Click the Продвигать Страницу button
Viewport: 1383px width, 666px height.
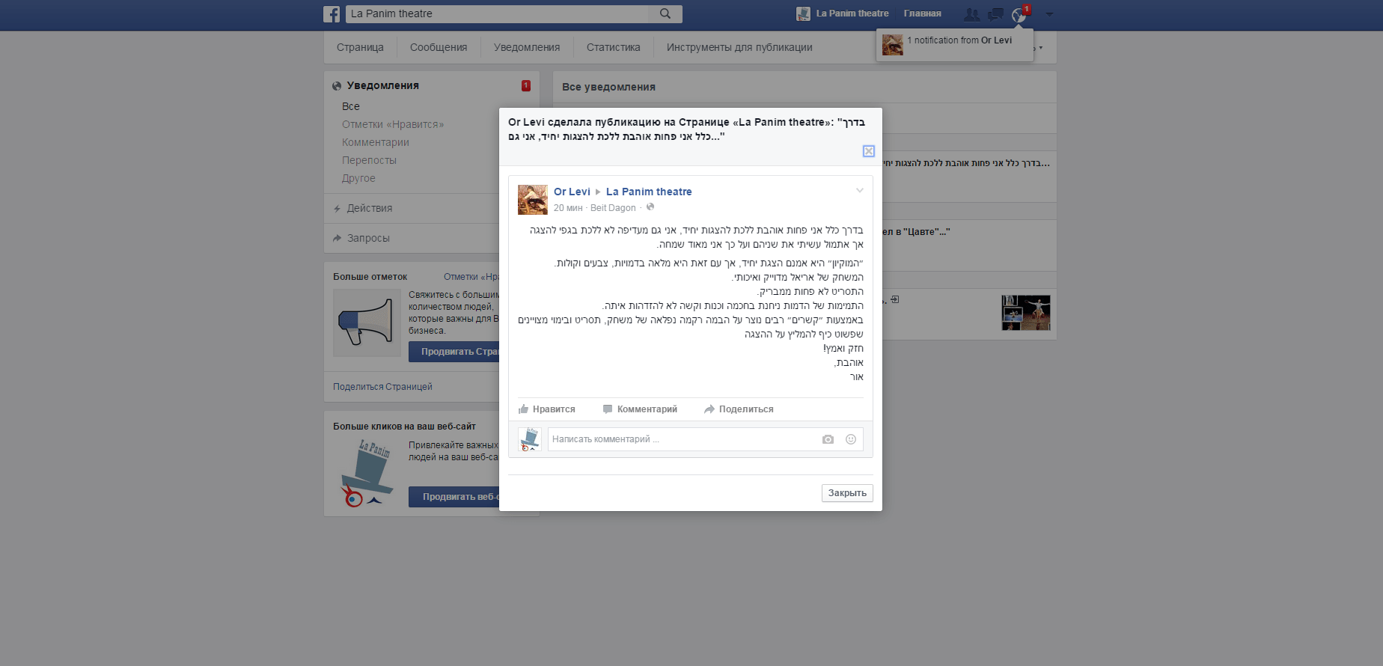454,352
